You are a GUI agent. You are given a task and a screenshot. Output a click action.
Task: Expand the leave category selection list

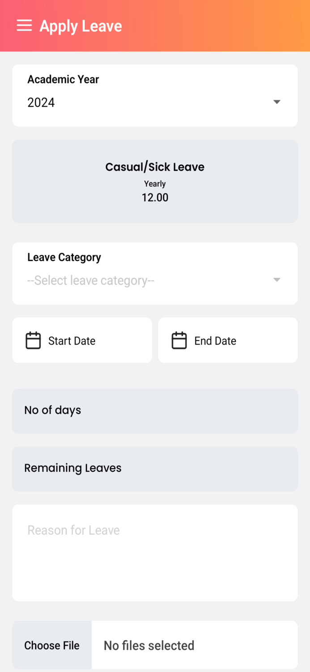tap(155, 280)
